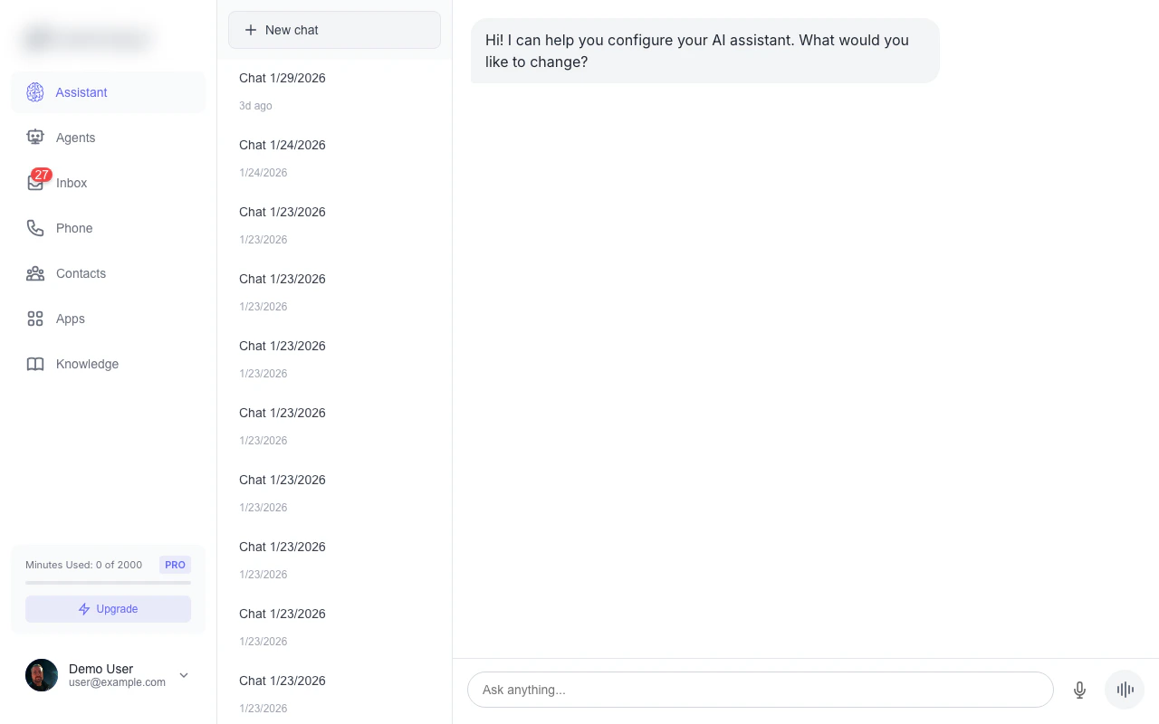
Task: Switch to the Assistant tab
Action: click(x=81, y=92)
